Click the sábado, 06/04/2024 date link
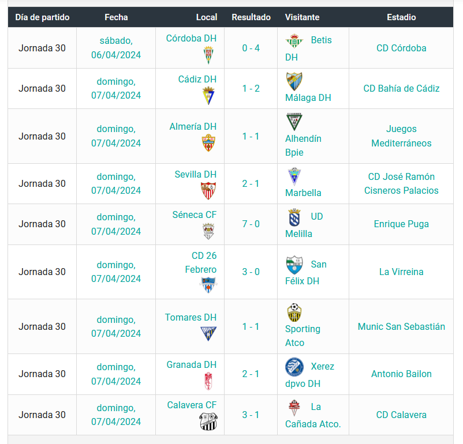This screenshot has width=463, height=444. tap(116, 48)
